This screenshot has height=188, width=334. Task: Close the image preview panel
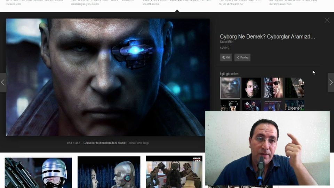tap(327, 20)
